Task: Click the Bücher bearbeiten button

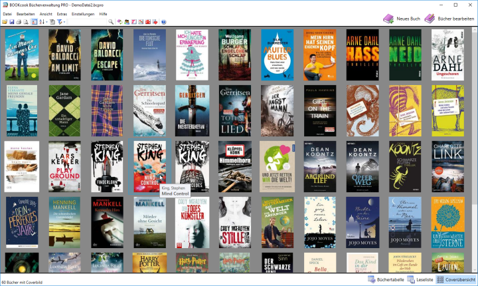Action: click(449, 19)
